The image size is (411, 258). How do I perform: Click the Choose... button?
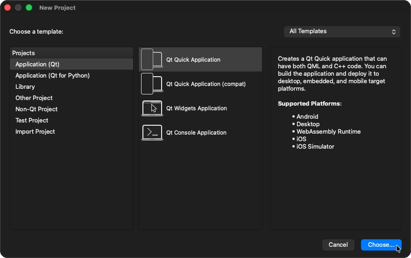[x=381, y=245]
